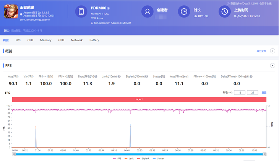Viewport: 279px width, 161px height.
Task: Open help icon next to Drop(FPS)
Action: [96, 76]
